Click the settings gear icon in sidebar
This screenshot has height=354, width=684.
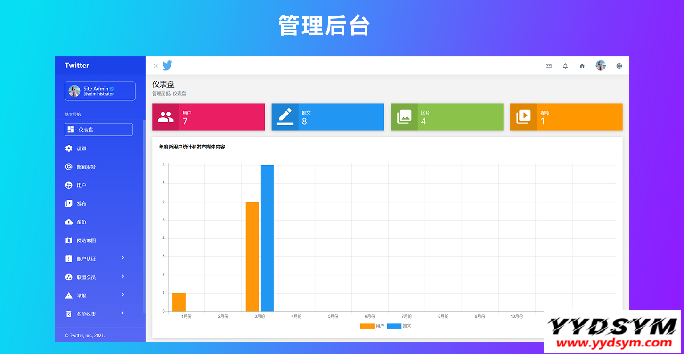point(69,148)
